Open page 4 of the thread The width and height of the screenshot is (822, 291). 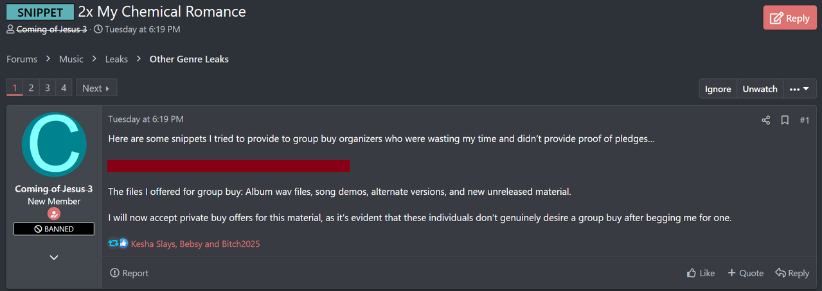[x=63, y=88]
